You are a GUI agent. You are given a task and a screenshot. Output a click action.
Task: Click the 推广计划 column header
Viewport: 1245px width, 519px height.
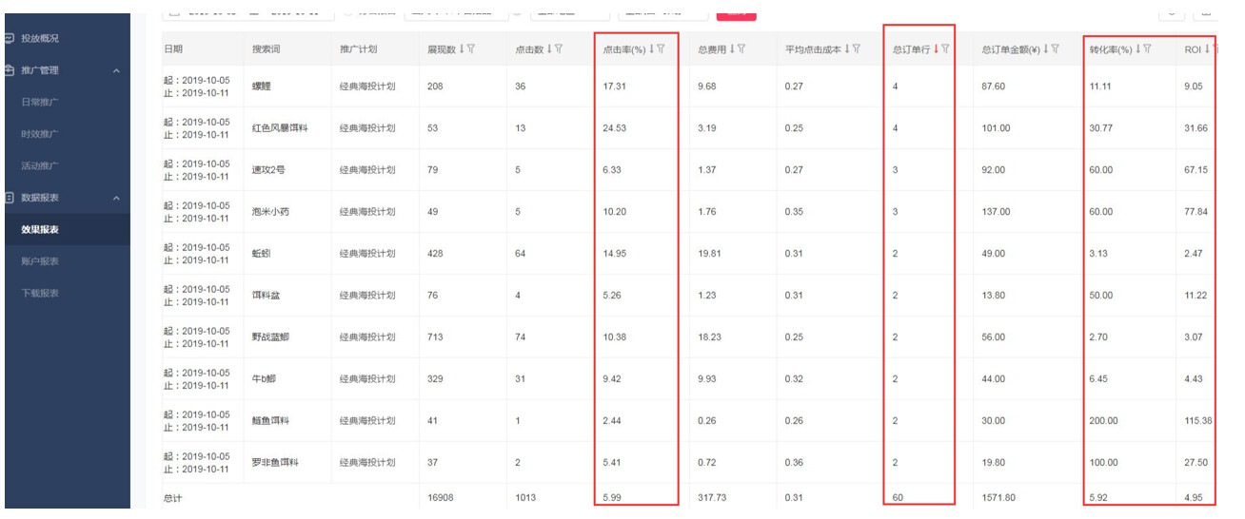[x=359, y=48]
